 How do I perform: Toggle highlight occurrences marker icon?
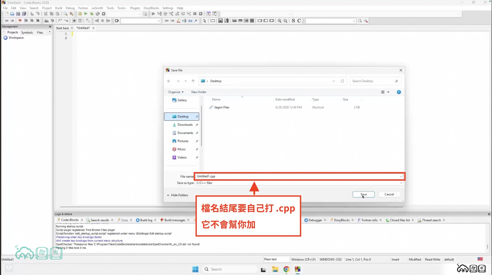click(178, 21)
